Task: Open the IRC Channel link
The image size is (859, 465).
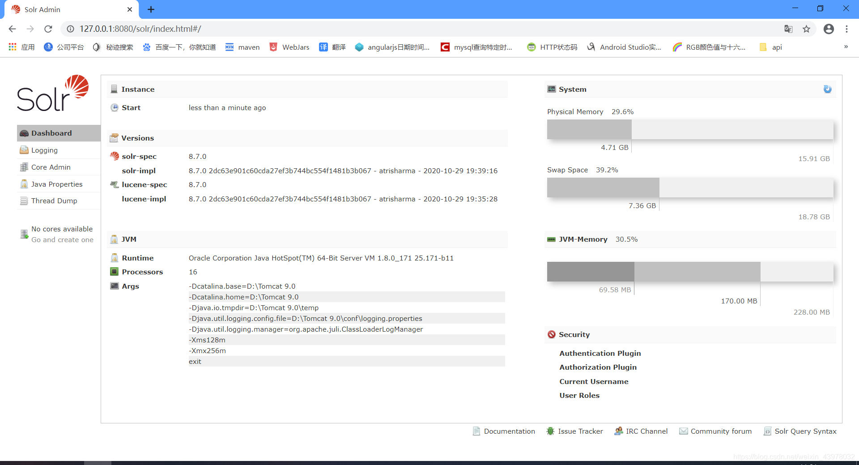Action: click(641, 431)
